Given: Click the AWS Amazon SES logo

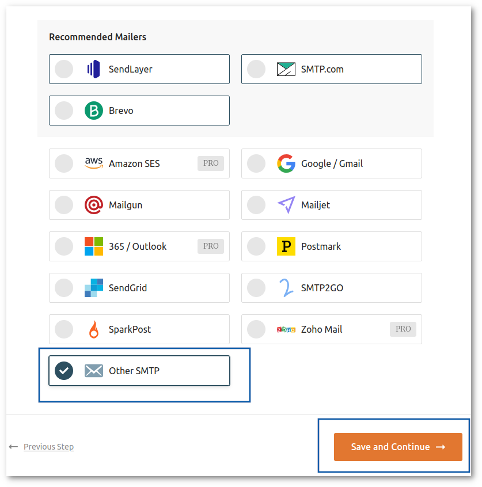Looking at the screenshot, I should click(93, 163).
